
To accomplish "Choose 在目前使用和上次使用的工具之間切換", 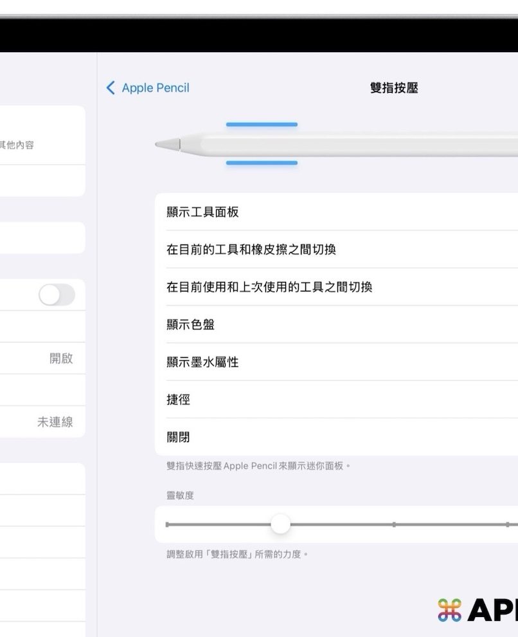I will pos(269,287).
